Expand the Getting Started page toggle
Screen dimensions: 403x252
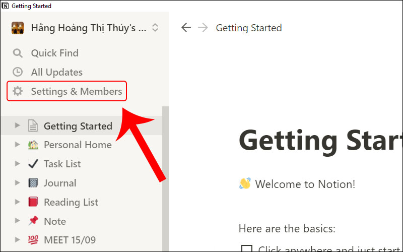click(x=18, y=125)
